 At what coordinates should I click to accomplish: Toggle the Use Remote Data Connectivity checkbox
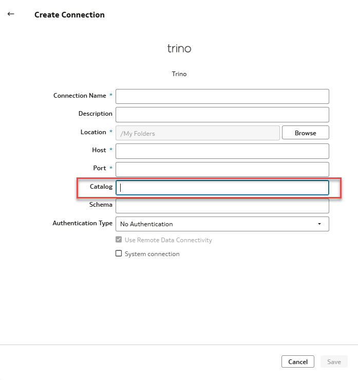119,240
